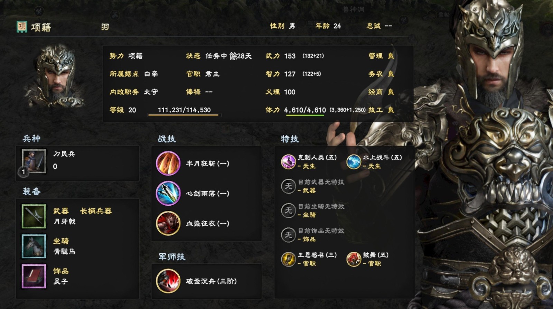Click the experience progress bar
Image resolution: width=553 pixels, height=309 pixels.
pyautogui.click(x=184, y=115)
